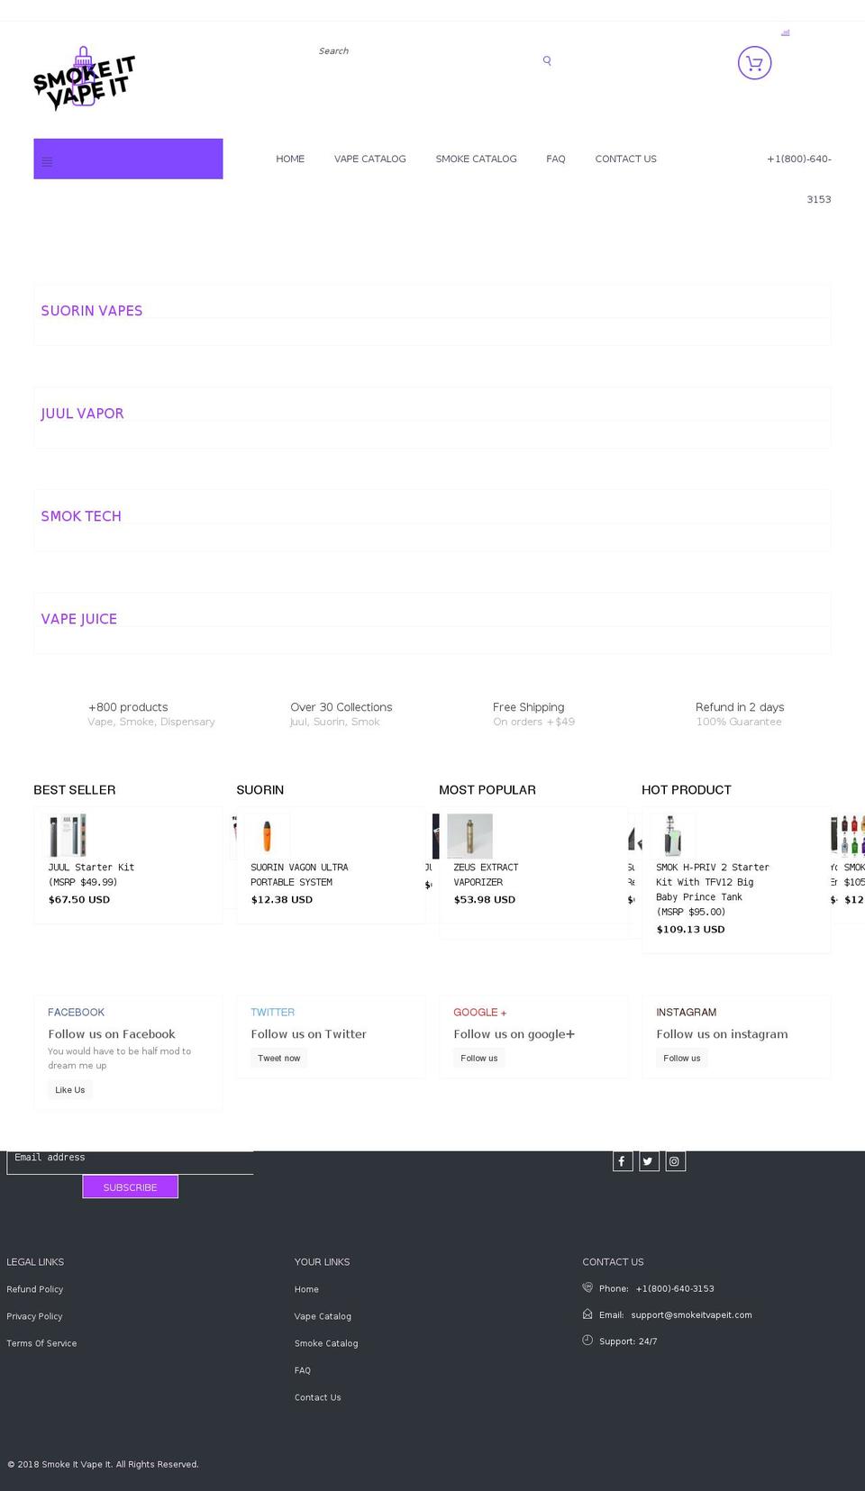Open Zeus Extract Vaporizer thumbnail

coord(469,835)
